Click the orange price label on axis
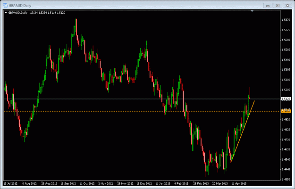 pyautogui.click(x=286, y=111)
